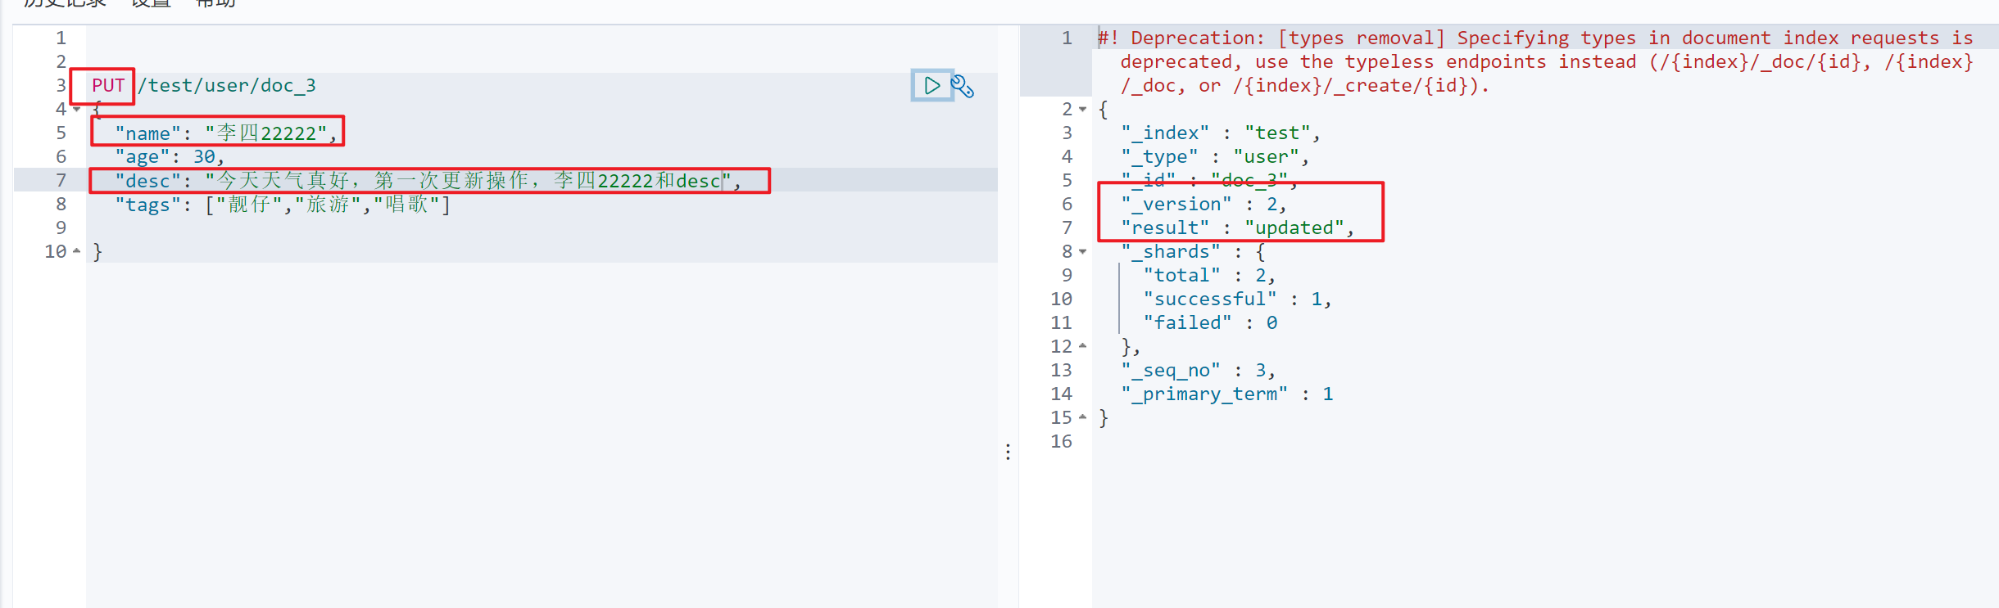
Task: Click the closing brace on request line 10
Action: pyautogui.click(x=97, y=251)
